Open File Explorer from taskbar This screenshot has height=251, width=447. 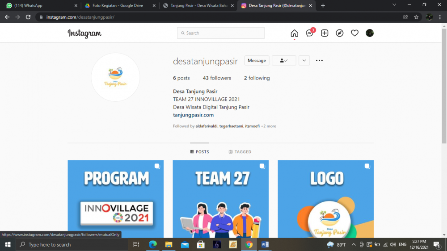pyautogui.click(x=169, y=244)
